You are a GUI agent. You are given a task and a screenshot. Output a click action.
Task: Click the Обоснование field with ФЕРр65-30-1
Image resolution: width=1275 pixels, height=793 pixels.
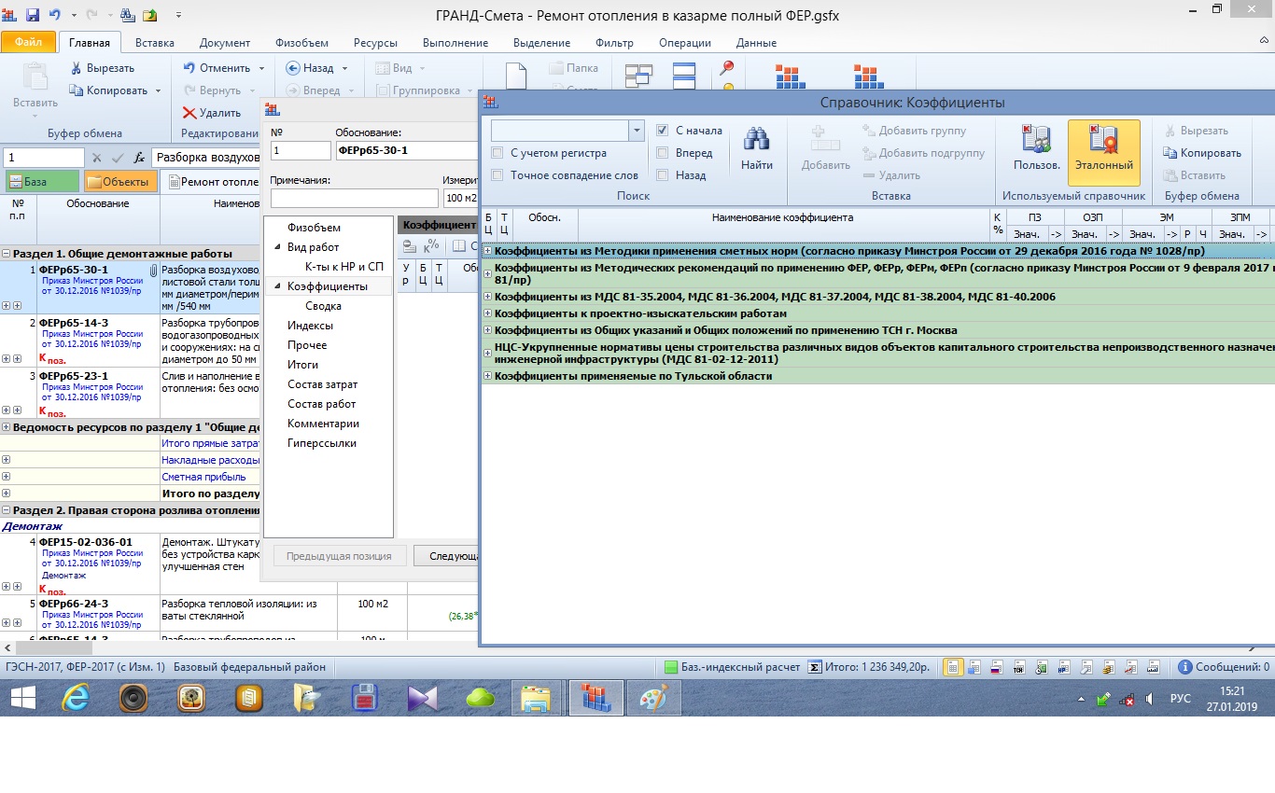click(x=407, y=150)
